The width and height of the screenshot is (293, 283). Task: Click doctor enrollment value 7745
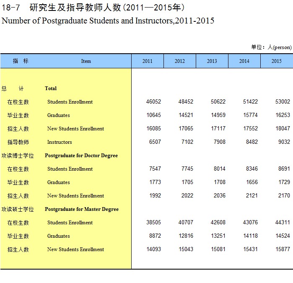click(187, 169)
